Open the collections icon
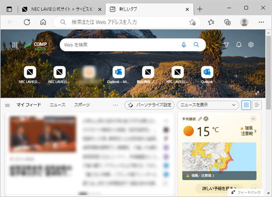The height and width of the screenshot is (197, 272). coord(227,22)
